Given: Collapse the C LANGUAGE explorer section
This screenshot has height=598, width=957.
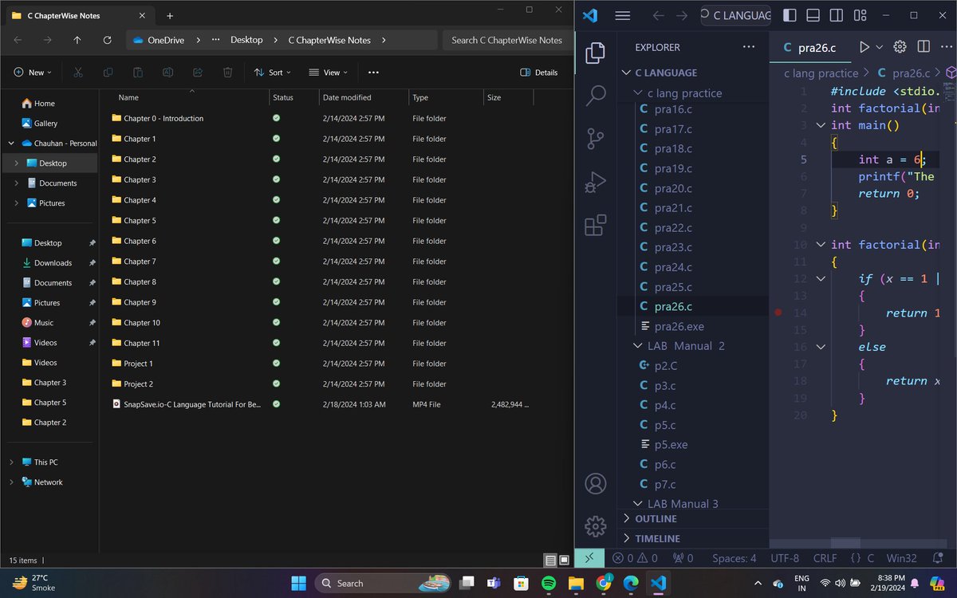Looking at the screenshot, I should [627, 73].
